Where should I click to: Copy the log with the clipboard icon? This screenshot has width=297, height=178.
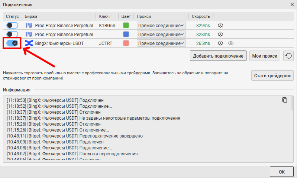pos(285,100)
